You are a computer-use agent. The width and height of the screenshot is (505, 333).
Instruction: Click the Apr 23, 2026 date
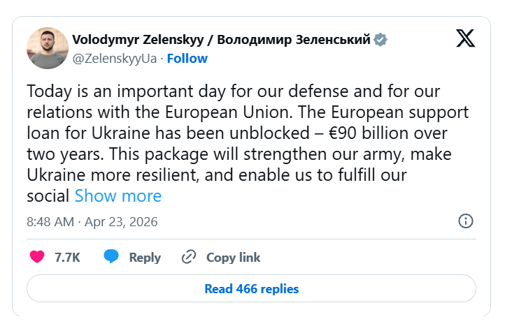click(x=121, y=222)
